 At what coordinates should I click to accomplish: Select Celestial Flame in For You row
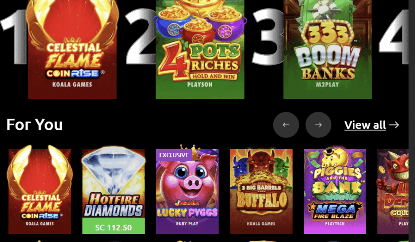[x=40, y=191]
